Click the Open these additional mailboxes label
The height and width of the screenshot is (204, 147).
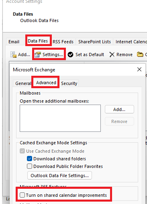(54, 101)
